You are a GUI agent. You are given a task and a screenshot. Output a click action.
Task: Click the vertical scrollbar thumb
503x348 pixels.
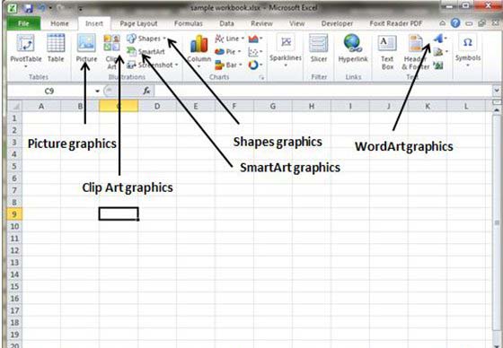pos(497,222)
